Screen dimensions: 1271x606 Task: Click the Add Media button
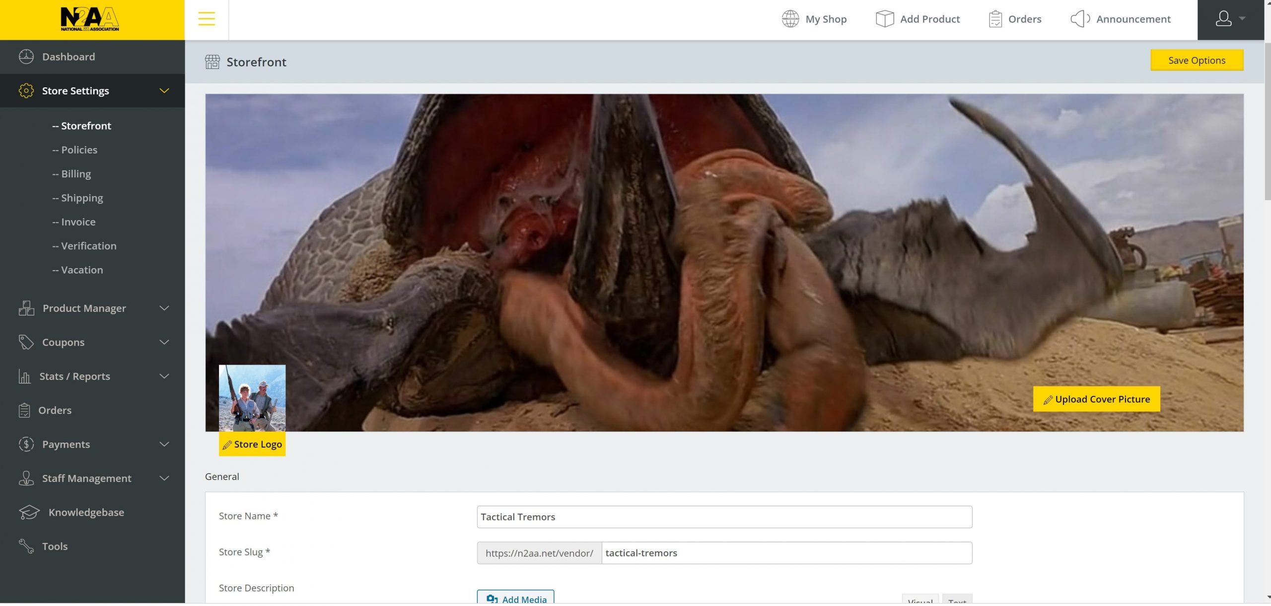point(515,598)
